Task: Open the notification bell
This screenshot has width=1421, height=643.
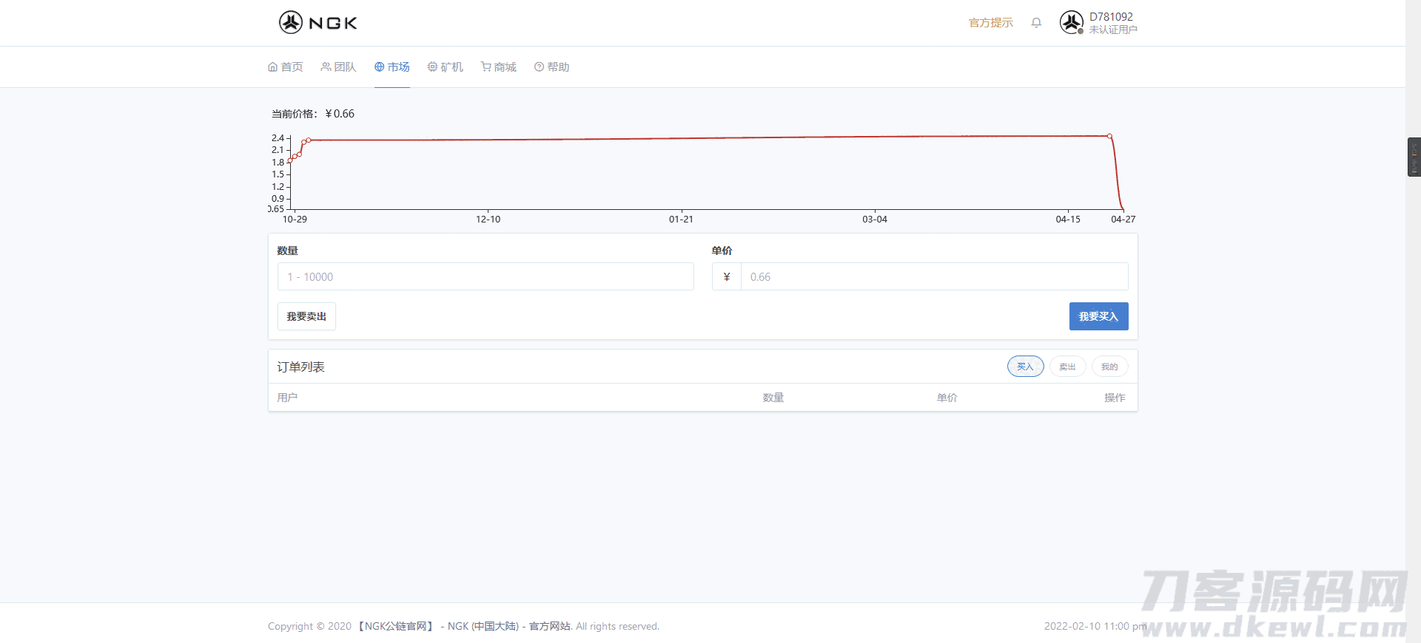Action: click(x=1036, y=23)
